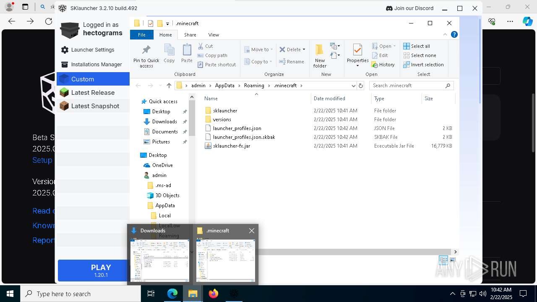Select the Custom installation entry

(x=93, y=79)
